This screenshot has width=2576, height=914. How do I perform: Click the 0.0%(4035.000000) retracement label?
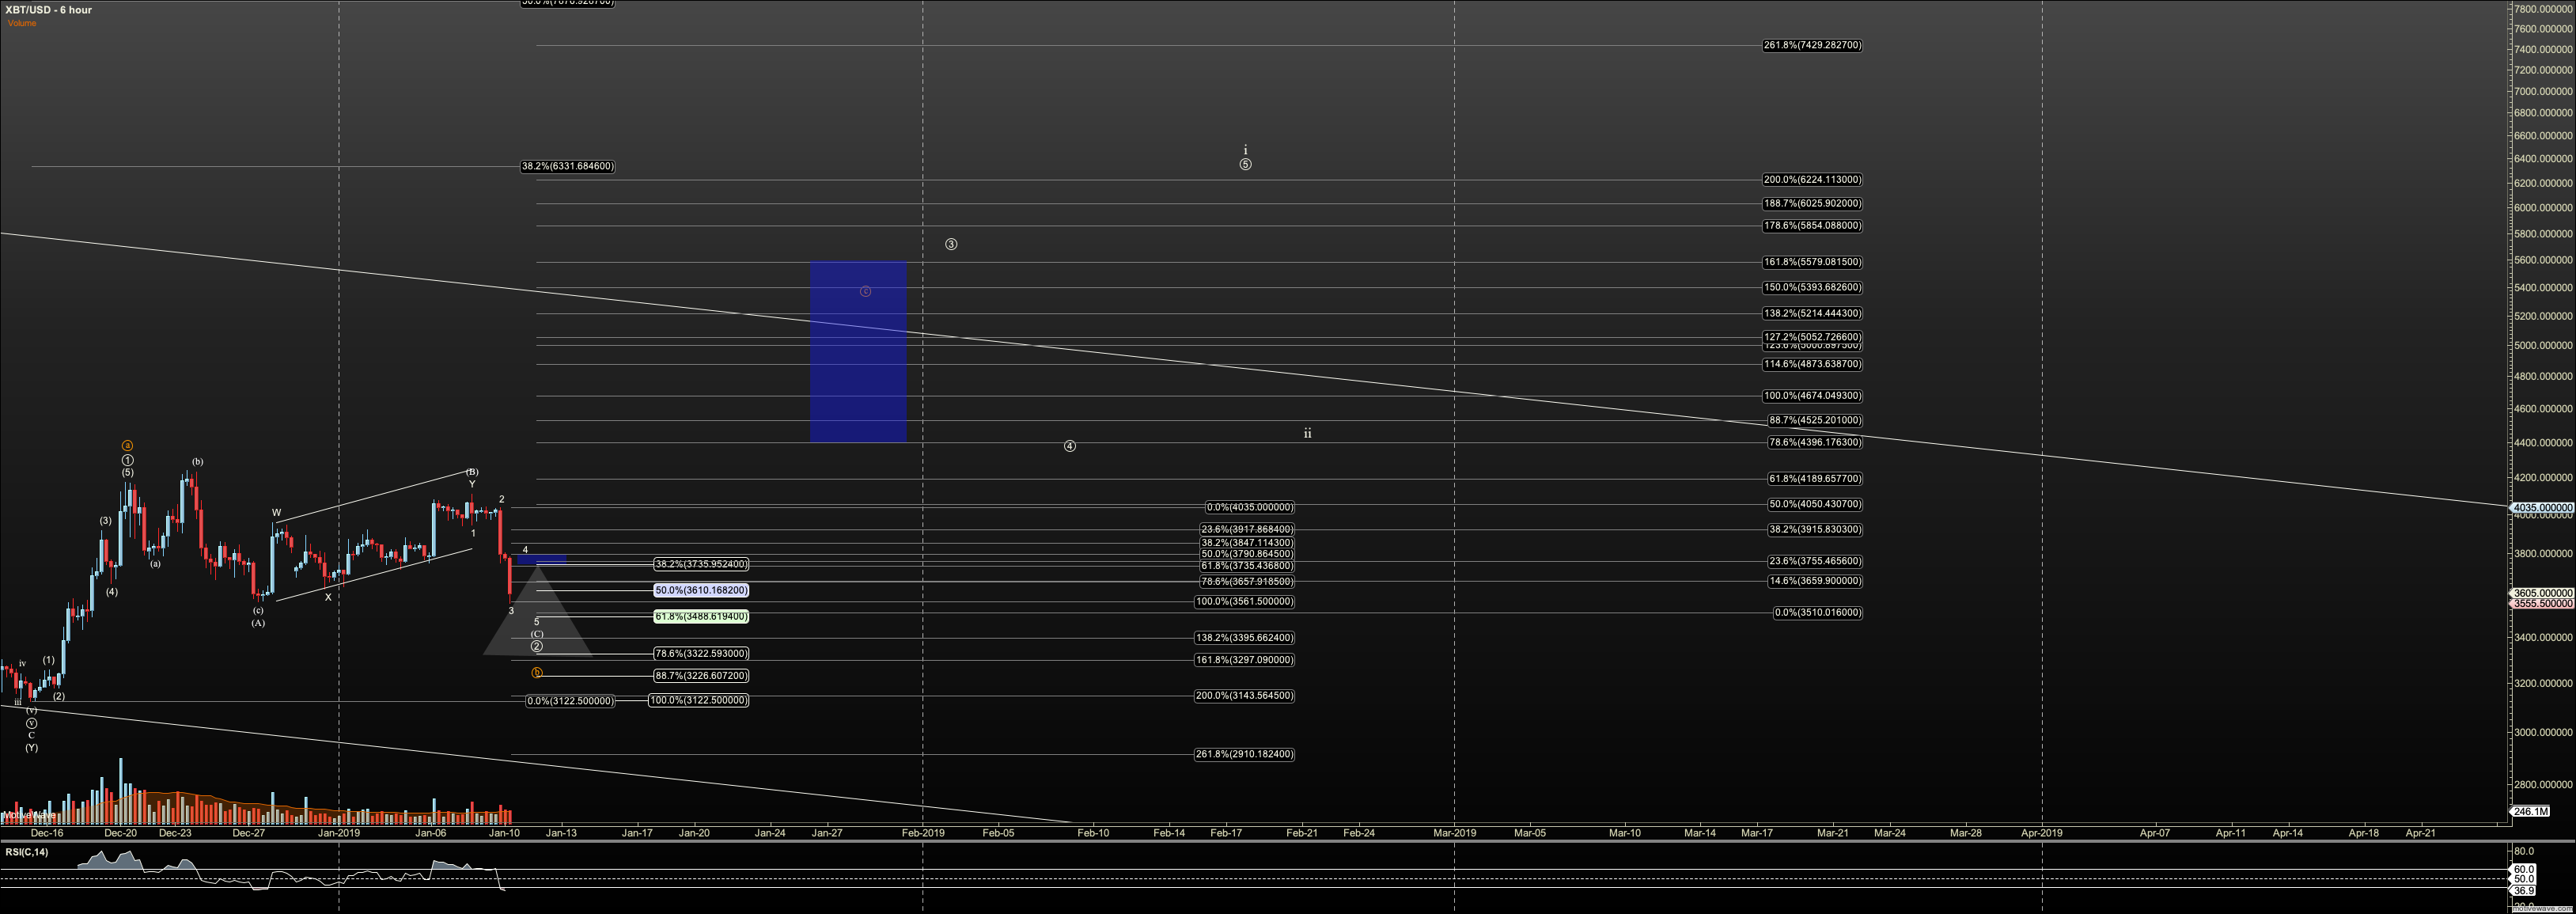click(1250, 507)
